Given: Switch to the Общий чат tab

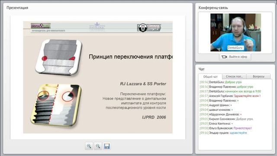Looking at the screenshot, I should pyautogui.click(x=210, y=77).
